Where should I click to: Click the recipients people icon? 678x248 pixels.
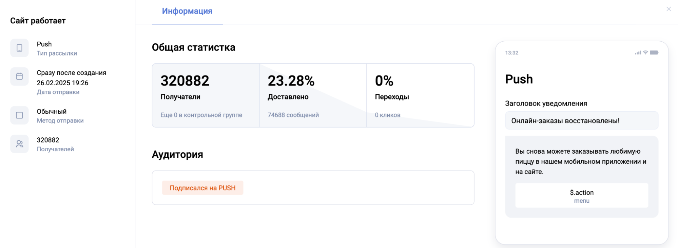pyautogui.click(x=19, y=144)
